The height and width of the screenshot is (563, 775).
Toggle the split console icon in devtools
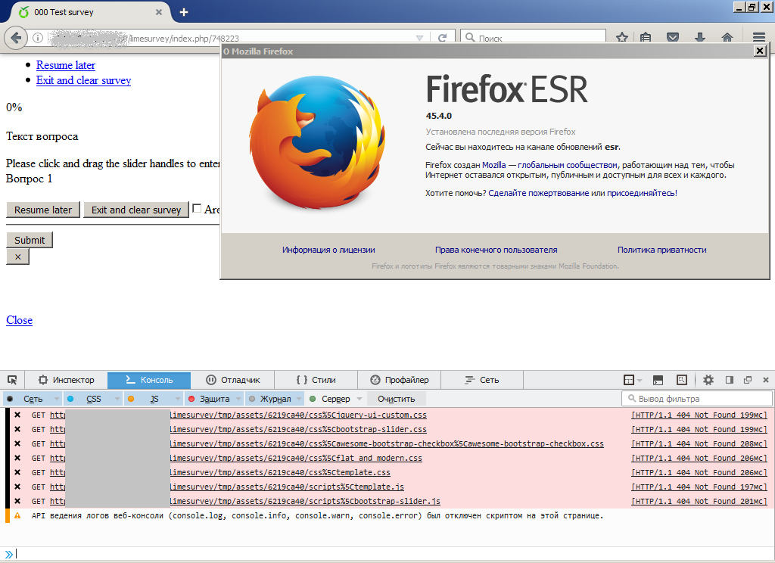[x=658, y=380]
